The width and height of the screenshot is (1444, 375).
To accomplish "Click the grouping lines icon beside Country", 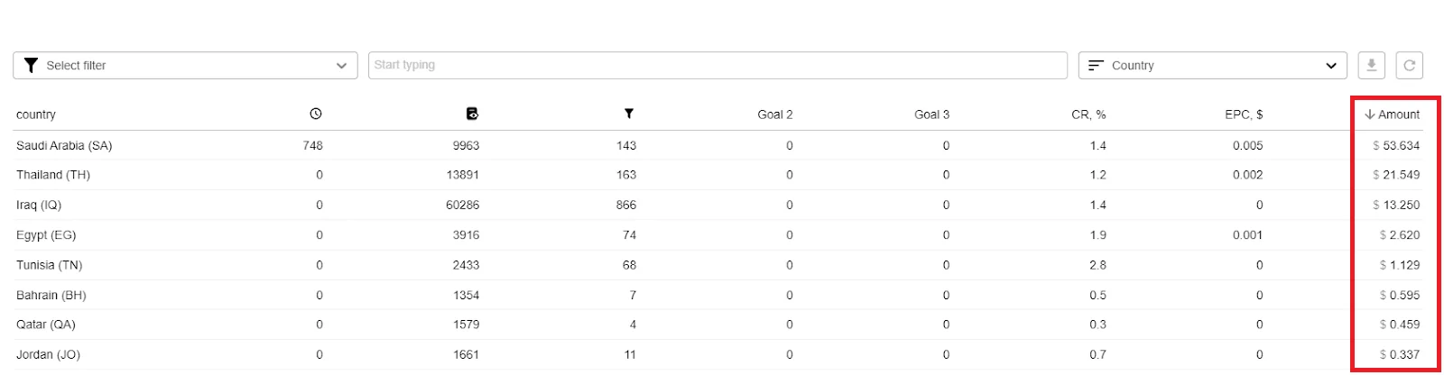I will click(1096, 65).
